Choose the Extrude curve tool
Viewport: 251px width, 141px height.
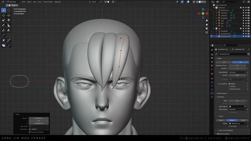[x=4, y=35]
